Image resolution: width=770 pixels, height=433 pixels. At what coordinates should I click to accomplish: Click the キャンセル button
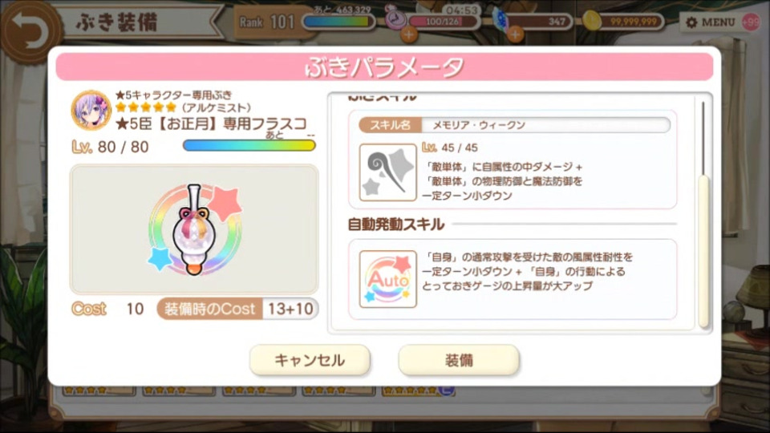point(310,360)
